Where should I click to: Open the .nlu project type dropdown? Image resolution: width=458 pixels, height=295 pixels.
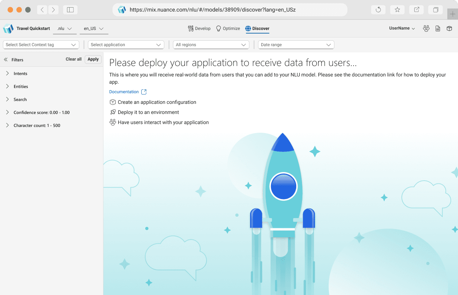pyautogui.click(x=65, y=28)
